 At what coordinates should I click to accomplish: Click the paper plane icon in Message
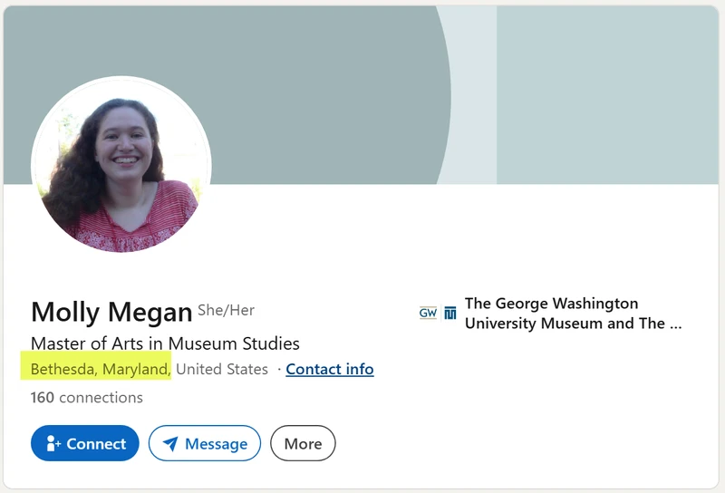click(x=170, y=443)
